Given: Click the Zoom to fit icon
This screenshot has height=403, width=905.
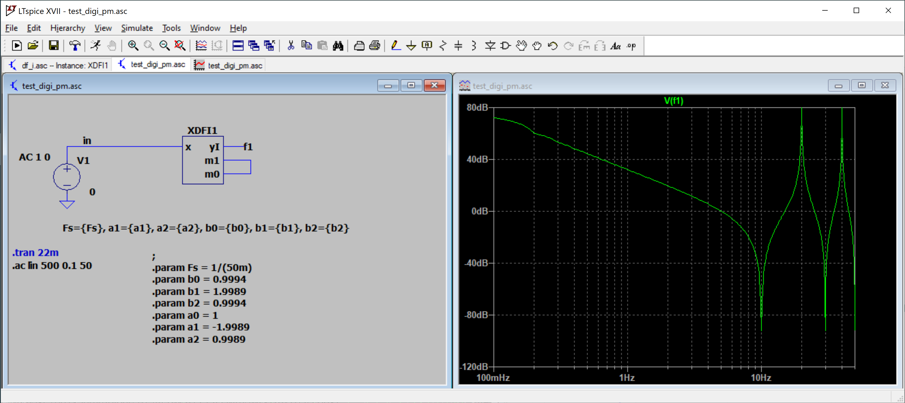Looking at the screenshot, I should pyautogui.click(x=180, y=46).
